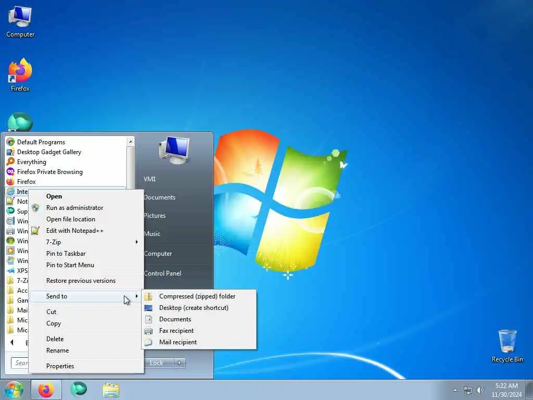533x400 pixels.
Task: Click the volume speaker tray icon
Action: [x=480, y=390]
